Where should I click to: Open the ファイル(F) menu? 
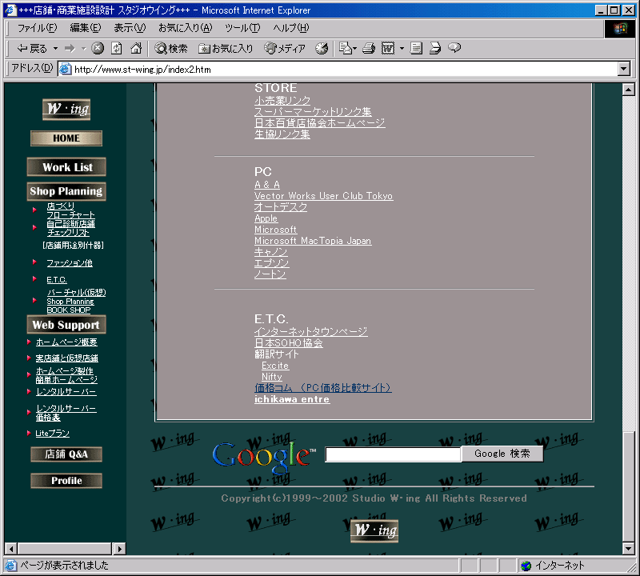click(37, 28)
